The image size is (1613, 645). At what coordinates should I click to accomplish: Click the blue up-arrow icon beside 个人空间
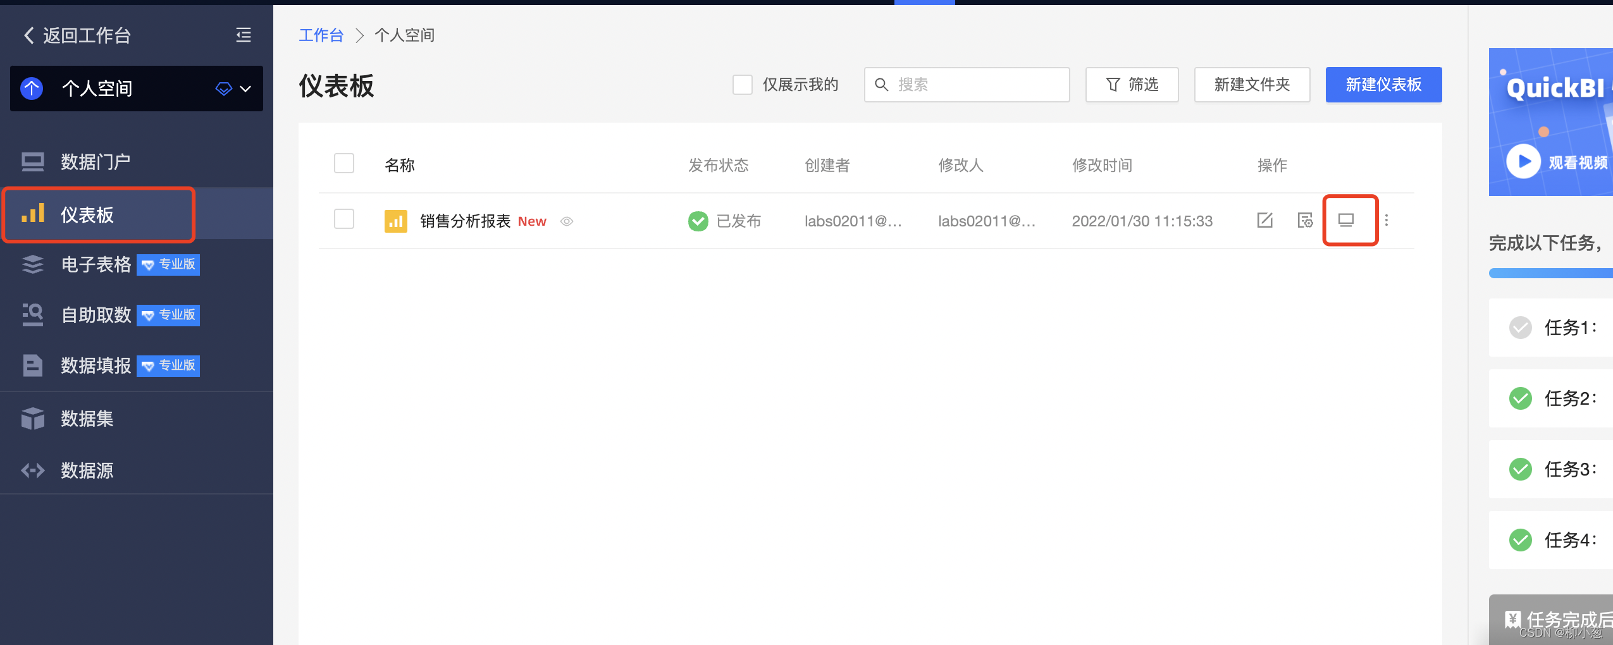coord(32,89)
